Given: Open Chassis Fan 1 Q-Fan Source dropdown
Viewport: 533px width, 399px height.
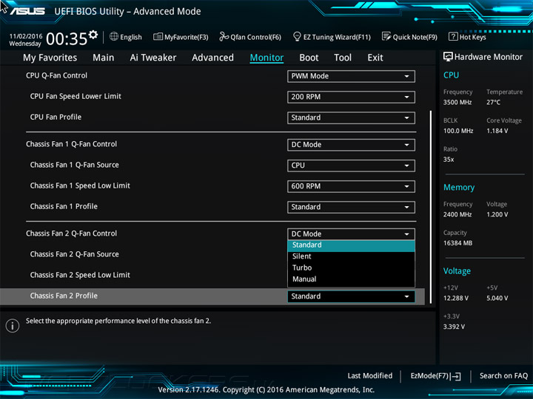Looking at the screenshot, I should point(351,166).
